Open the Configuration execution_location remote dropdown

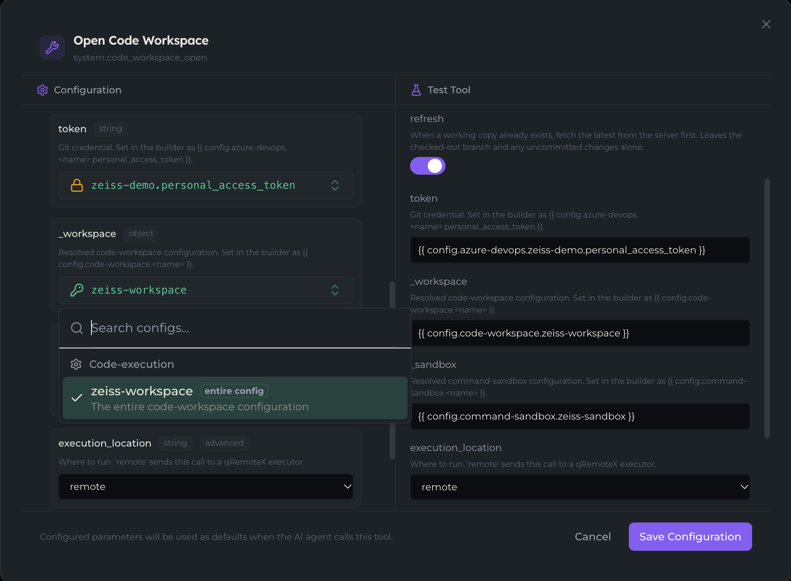206,487
